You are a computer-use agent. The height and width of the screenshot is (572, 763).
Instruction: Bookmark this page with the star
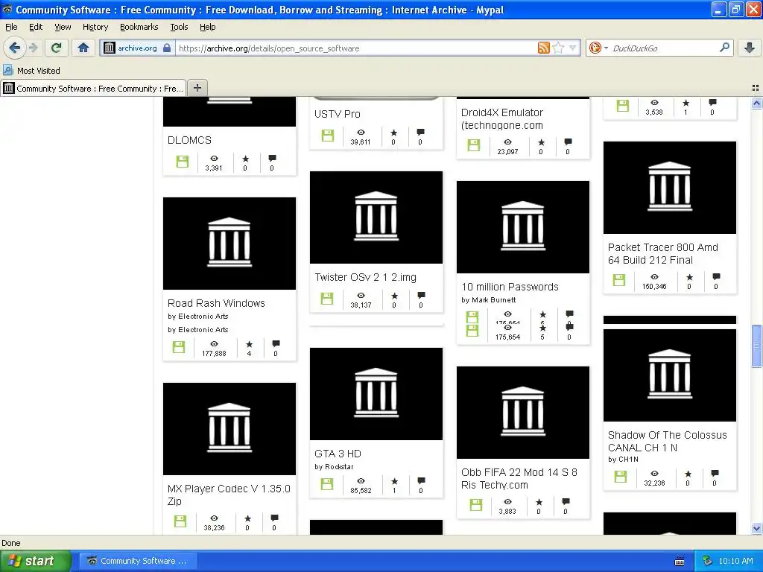coord(558,48)
